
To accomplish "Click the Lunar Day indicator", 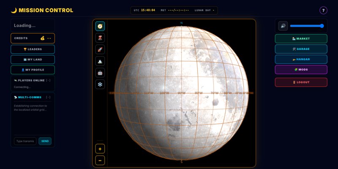I will pyautogui.click(x=204, y=10).
